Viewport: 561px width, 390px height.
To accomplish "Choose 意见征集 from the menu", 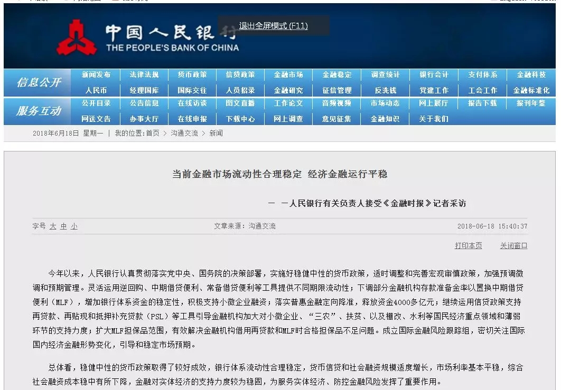I will [337, 119].
